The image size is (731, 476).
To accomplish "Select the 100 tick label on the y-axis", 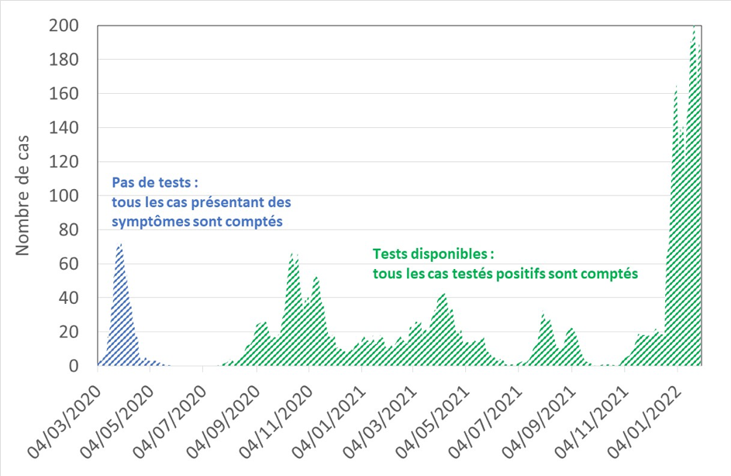I will [x=64, y=196].
